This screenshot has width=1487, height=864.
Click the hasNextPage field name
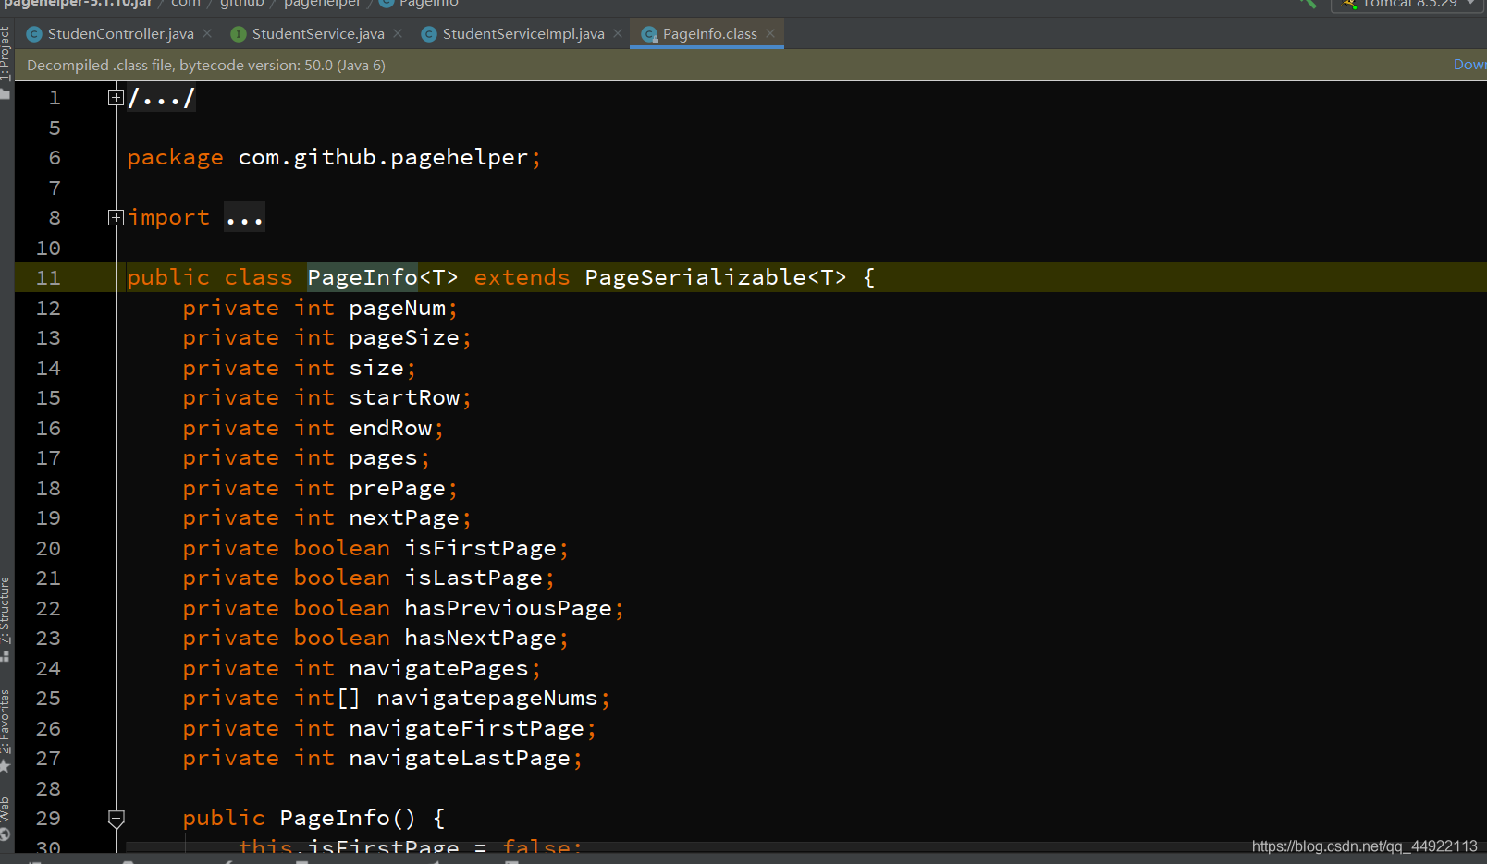point(480,639)
